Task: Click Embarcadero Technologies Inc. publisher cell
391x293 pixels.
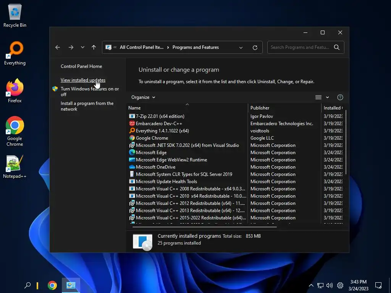Action: pyautogui.click(x=282, y=123)
